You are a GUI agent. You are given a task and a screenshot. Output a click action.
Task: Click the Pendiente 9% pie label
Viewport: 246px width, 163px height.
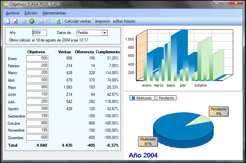pyautogui.click(x=218, y=111)
